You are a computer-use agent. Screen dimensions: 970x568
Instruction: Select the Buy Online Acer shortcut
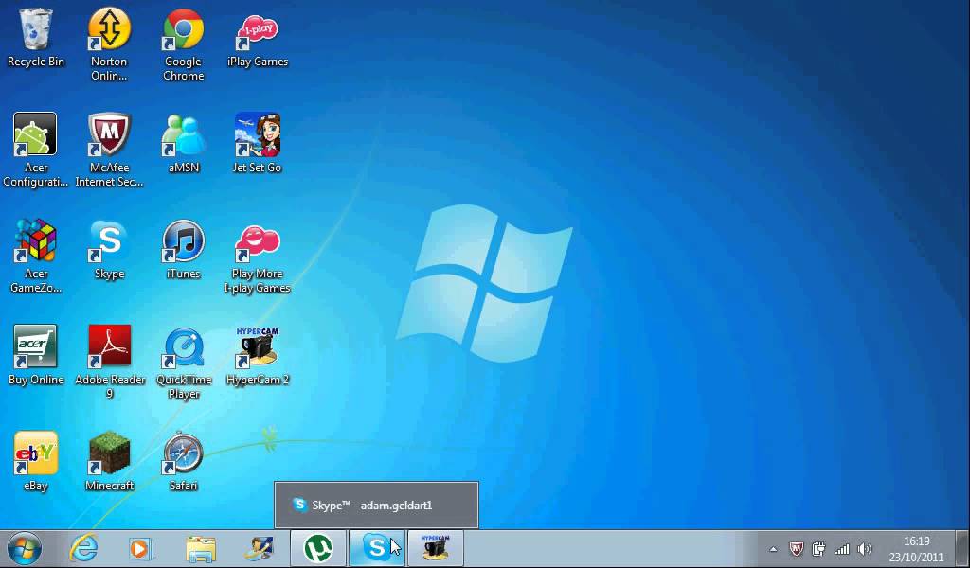35,355
